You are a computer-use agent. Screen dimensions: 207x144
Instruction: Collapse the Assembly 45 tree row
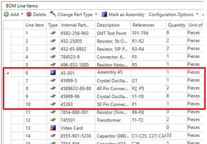coord(7,73)
